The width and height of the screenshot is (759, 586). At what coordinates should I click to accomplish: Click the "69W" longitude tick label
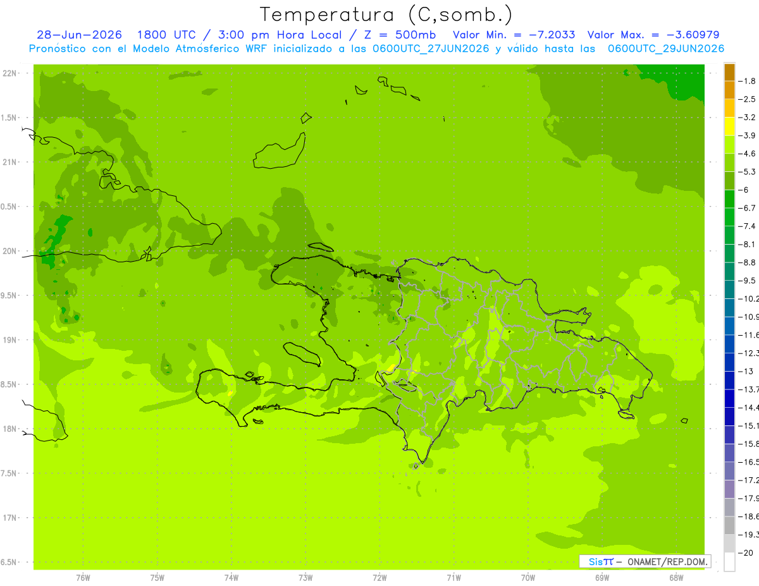[602, 577]
